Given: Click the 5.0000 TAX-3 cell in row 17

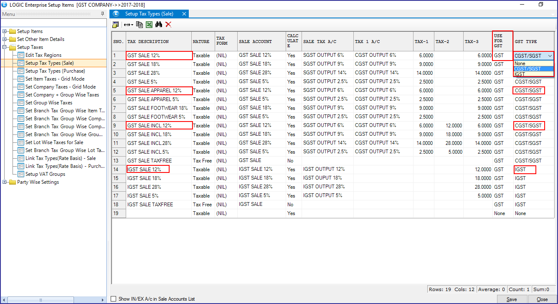Looking at the screenshot, I should (x=478, y=196).
